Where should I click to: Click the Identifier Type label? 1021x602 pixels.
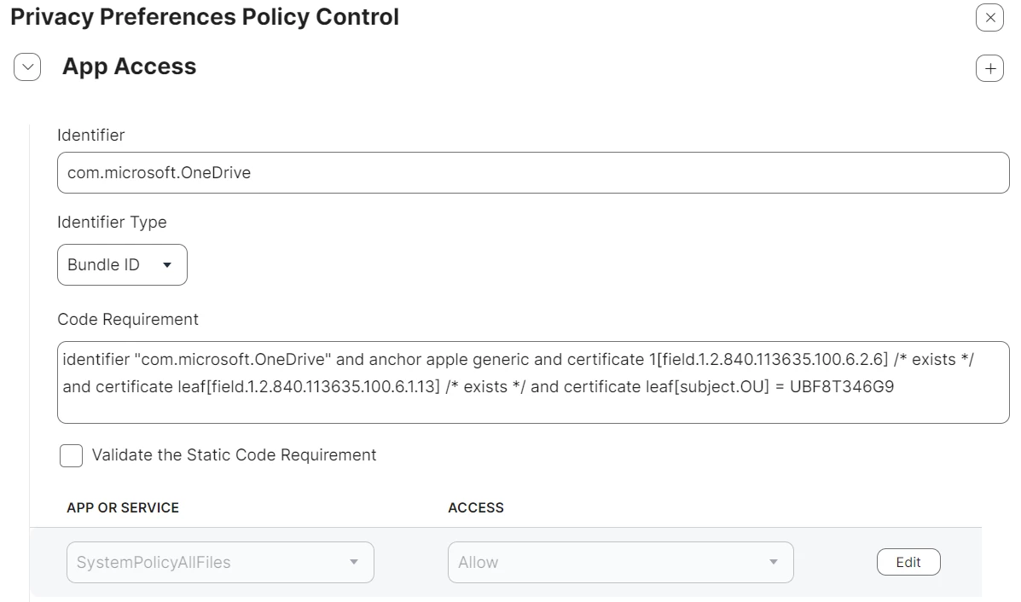(112, 223)
